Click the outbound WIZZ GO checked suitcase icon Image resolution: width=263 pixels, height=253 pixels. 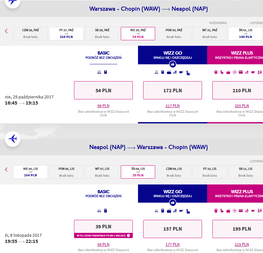169,72
